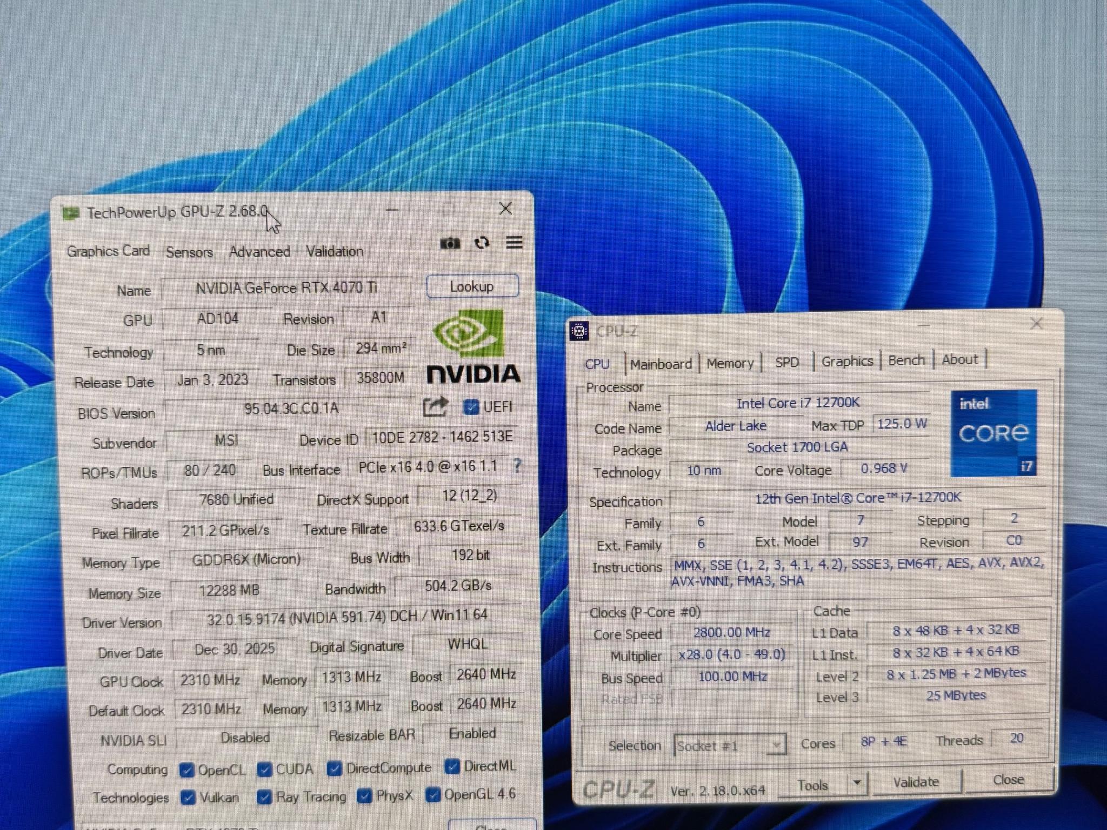Click the Memory Size 12288 MB value
This screenshot has height=830, width=1107.
click(229, 590)
